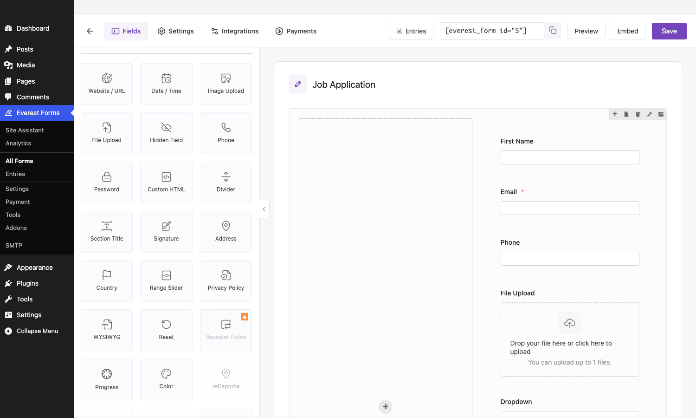
Task: Click the Email input field
Action: point(570,208)
